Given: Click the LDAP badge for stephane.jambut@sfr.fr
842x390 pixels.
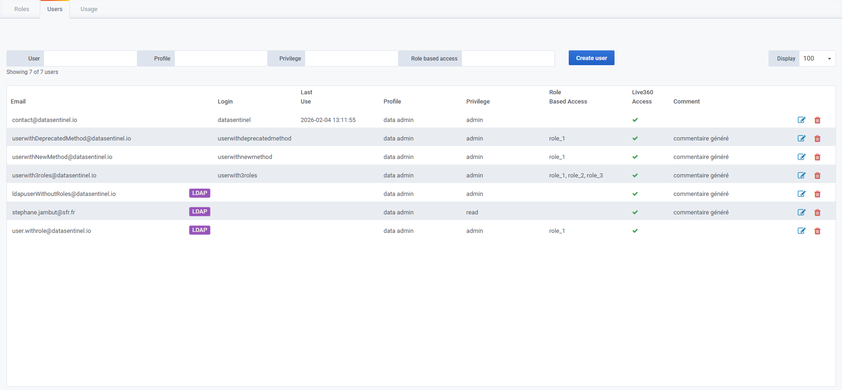Looking at the screenshot, I should pyautogui.click(x=199, y=212).
